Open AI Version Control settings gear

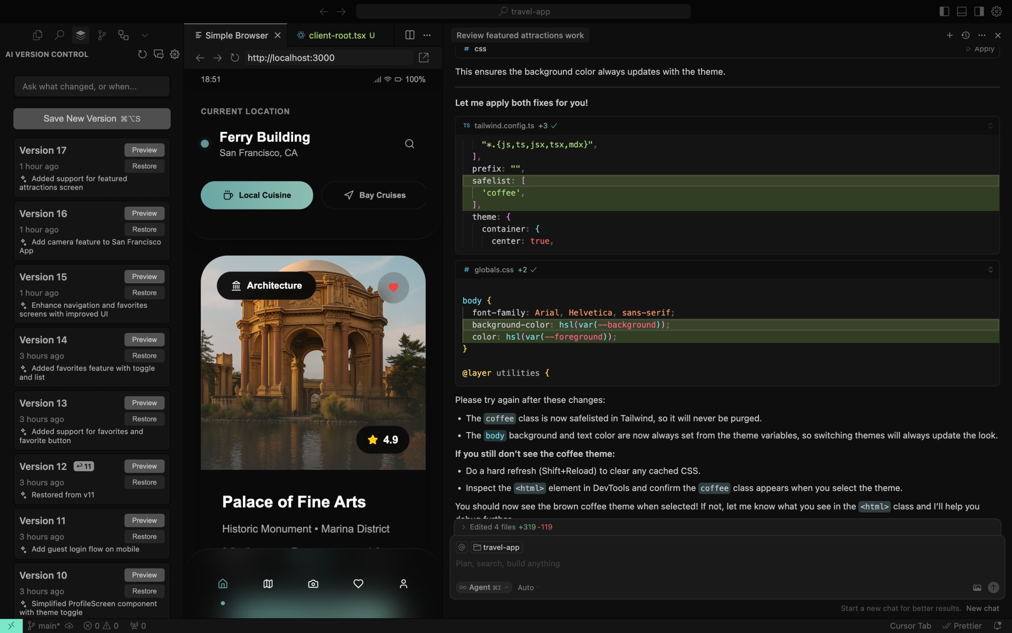[175, 55]
